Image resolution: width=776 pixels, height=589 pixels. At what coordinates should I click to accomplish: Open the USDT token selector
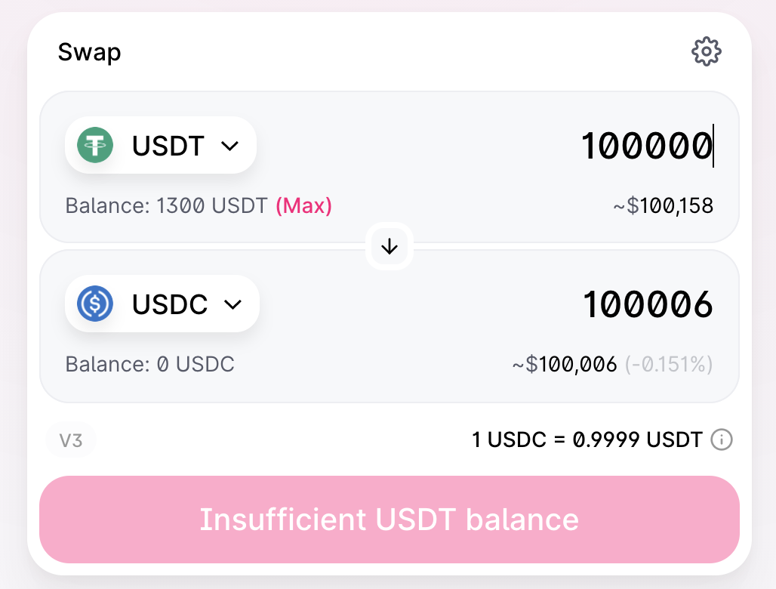coord(160,145)
